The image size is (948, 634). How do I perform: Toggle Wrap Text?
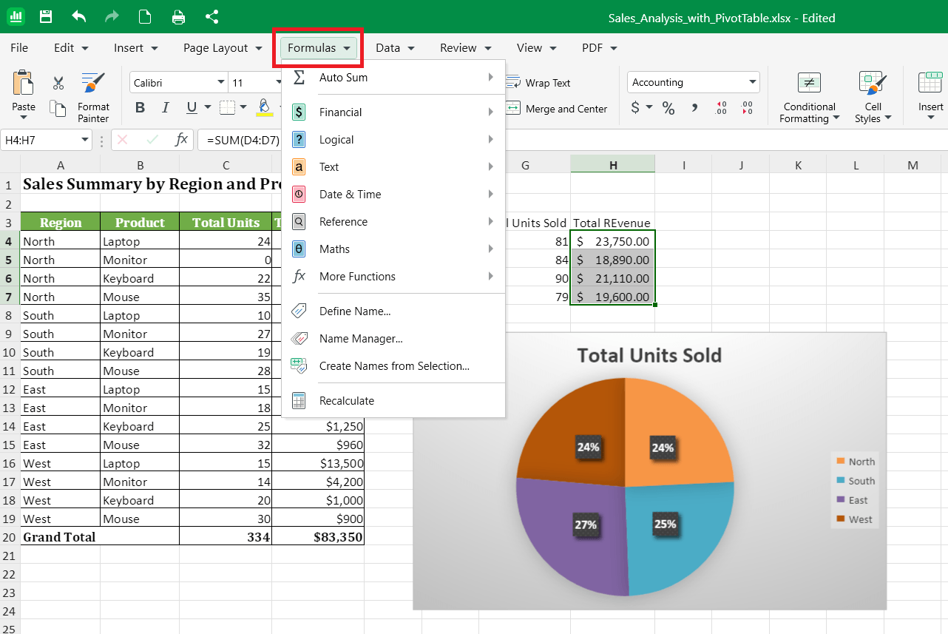pos(539,83)
